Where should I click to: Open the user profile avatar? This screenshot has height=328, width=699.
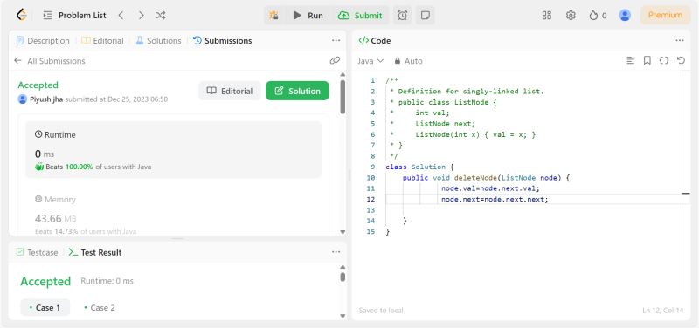pos(625,15)
